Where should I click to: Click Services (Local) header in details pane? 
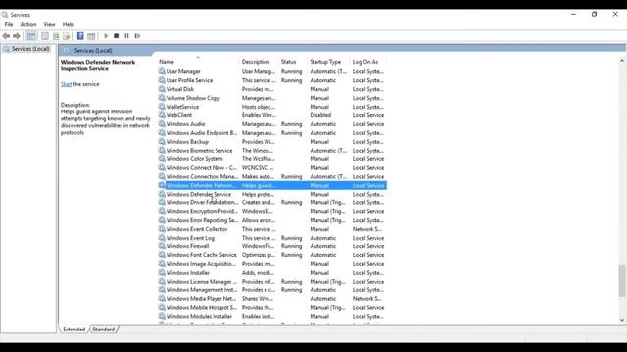tap(93, 50)
